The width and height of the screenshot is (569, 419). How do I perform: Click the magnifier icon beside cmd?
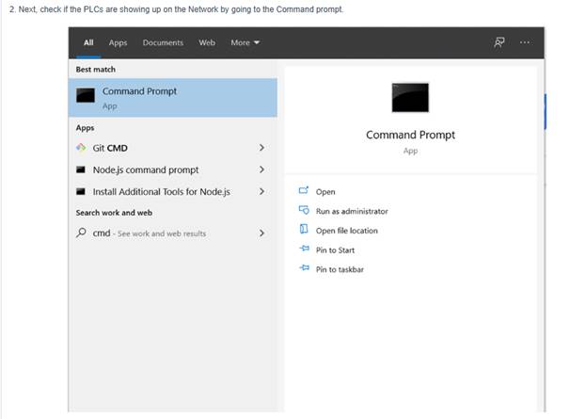pos(81,233)
